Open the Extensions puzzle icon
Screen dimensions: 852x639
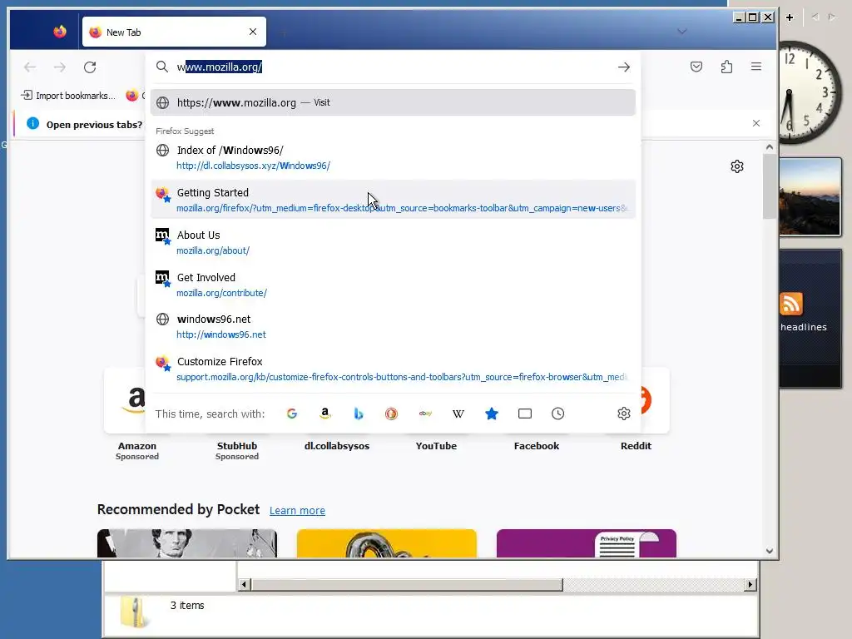pos(726,67)
